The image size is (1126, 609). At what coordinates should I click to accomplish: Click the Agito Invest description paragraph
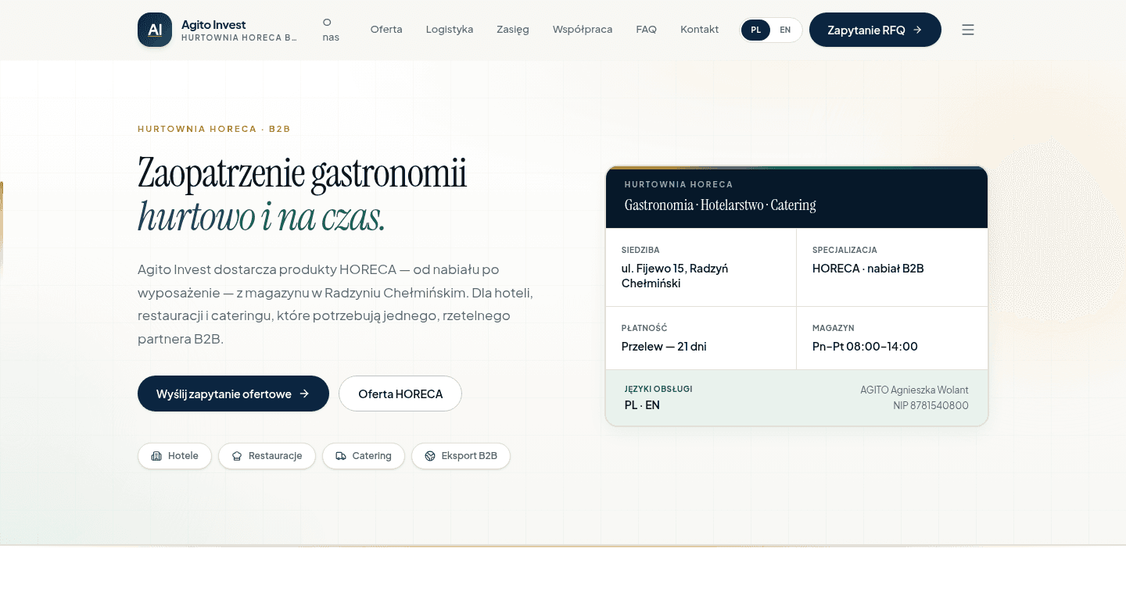coord(335,304)
